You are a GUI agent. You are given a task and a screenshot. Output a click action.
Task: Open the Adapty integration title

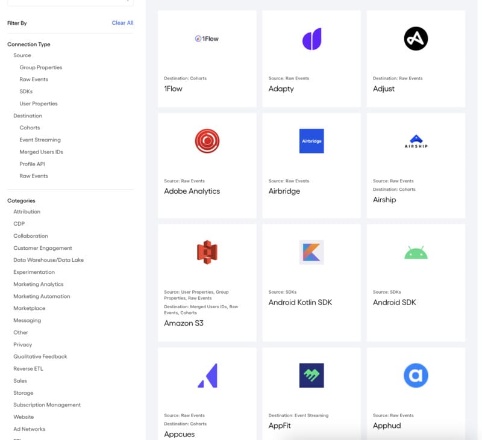click(x=281, y=88)
